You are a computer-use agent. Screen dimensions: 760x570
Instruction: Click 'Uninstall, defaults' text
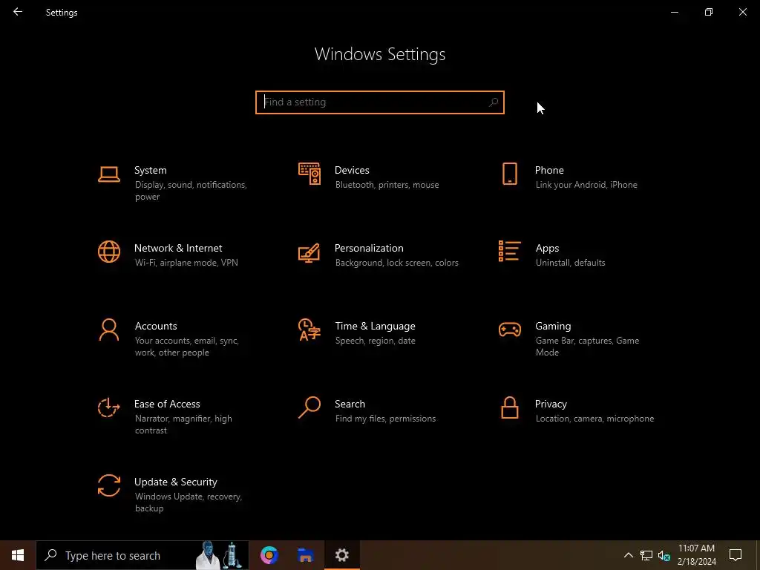[x=570, y=263]
